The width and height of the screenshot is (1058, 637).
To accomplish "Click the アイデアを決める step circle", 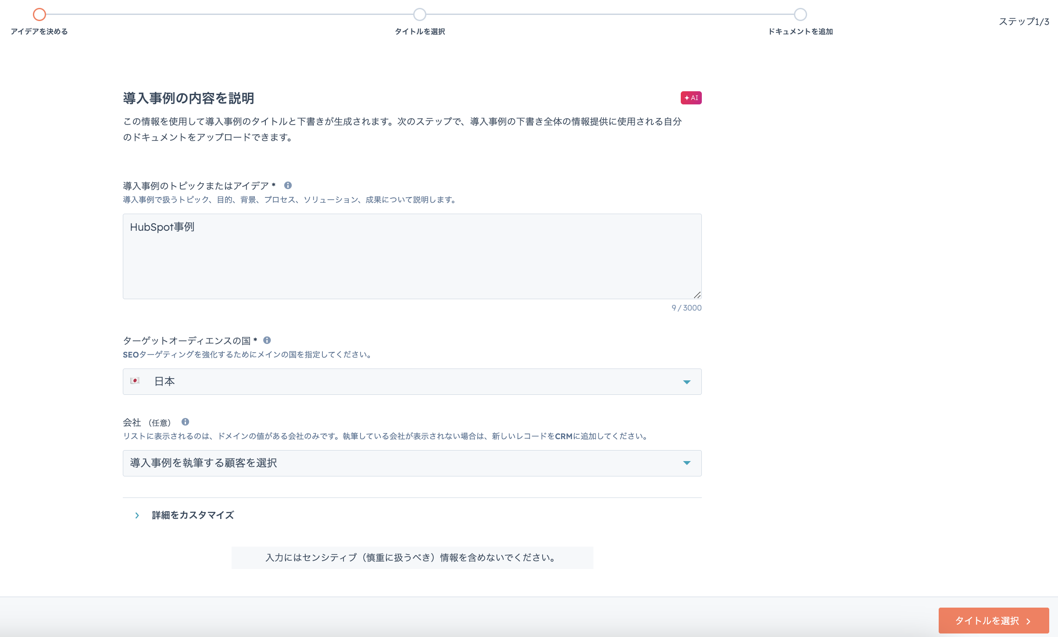I will coord(39,14).
